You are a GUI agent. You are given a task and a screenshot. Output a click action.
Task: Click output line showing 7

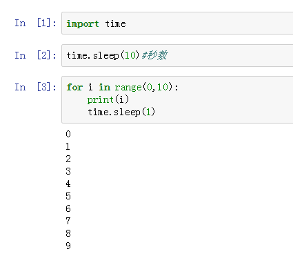pos(68,221)
